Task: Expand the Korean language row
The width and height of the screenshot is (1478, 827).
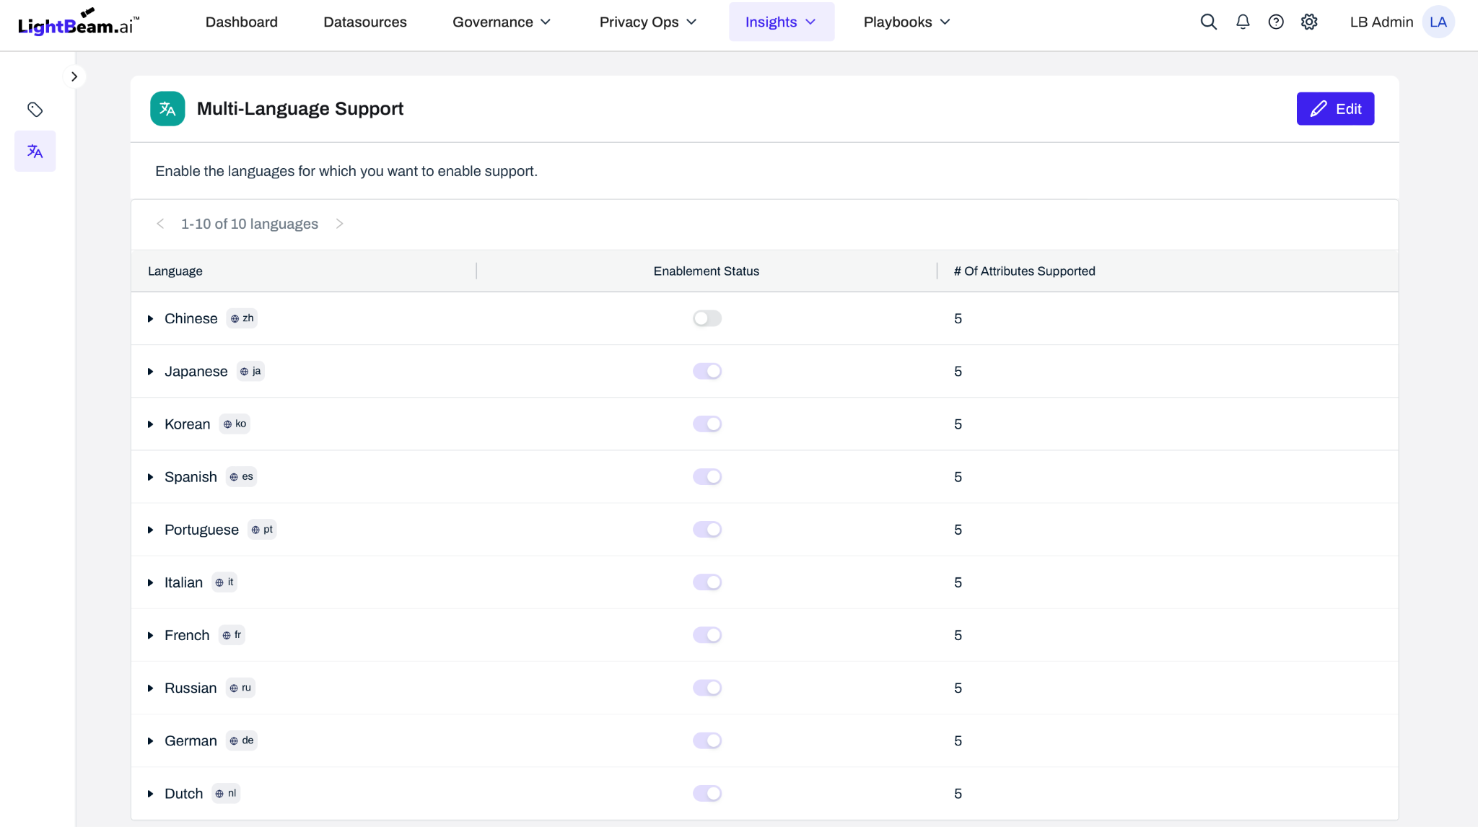Action: coord(150,424)
